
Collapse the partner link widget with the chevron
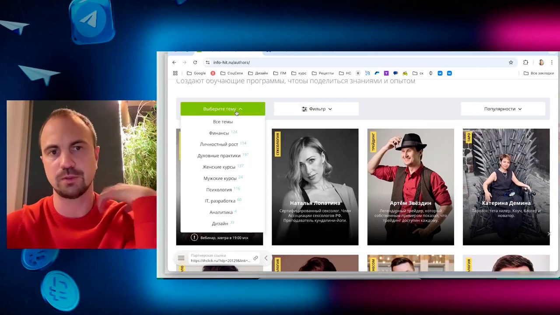tap(266, 258)
